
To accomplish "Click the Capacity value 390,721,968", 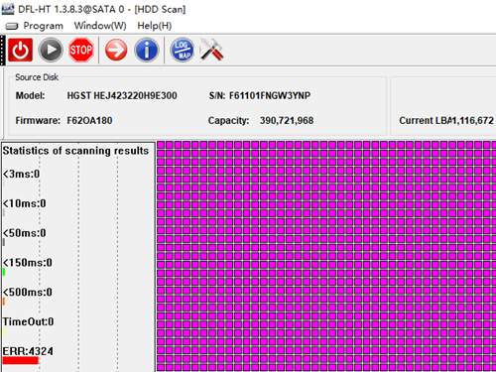I will click(x=287, y=120).
